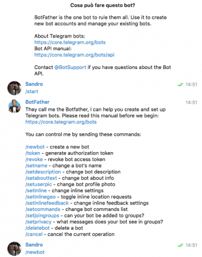Click the @BotSupport mention
Screen dimensions: 202x257
(x=70, y=67)
